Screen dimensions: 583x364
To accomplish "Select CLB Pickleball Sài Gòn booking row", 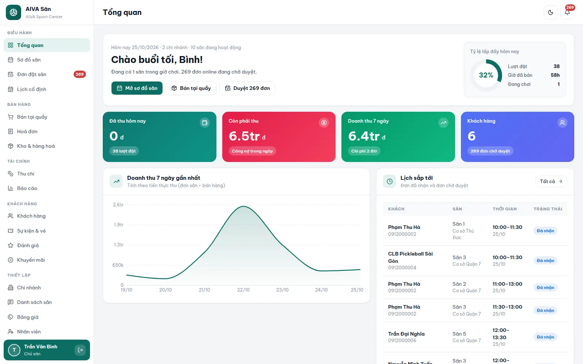I will 475,261.
